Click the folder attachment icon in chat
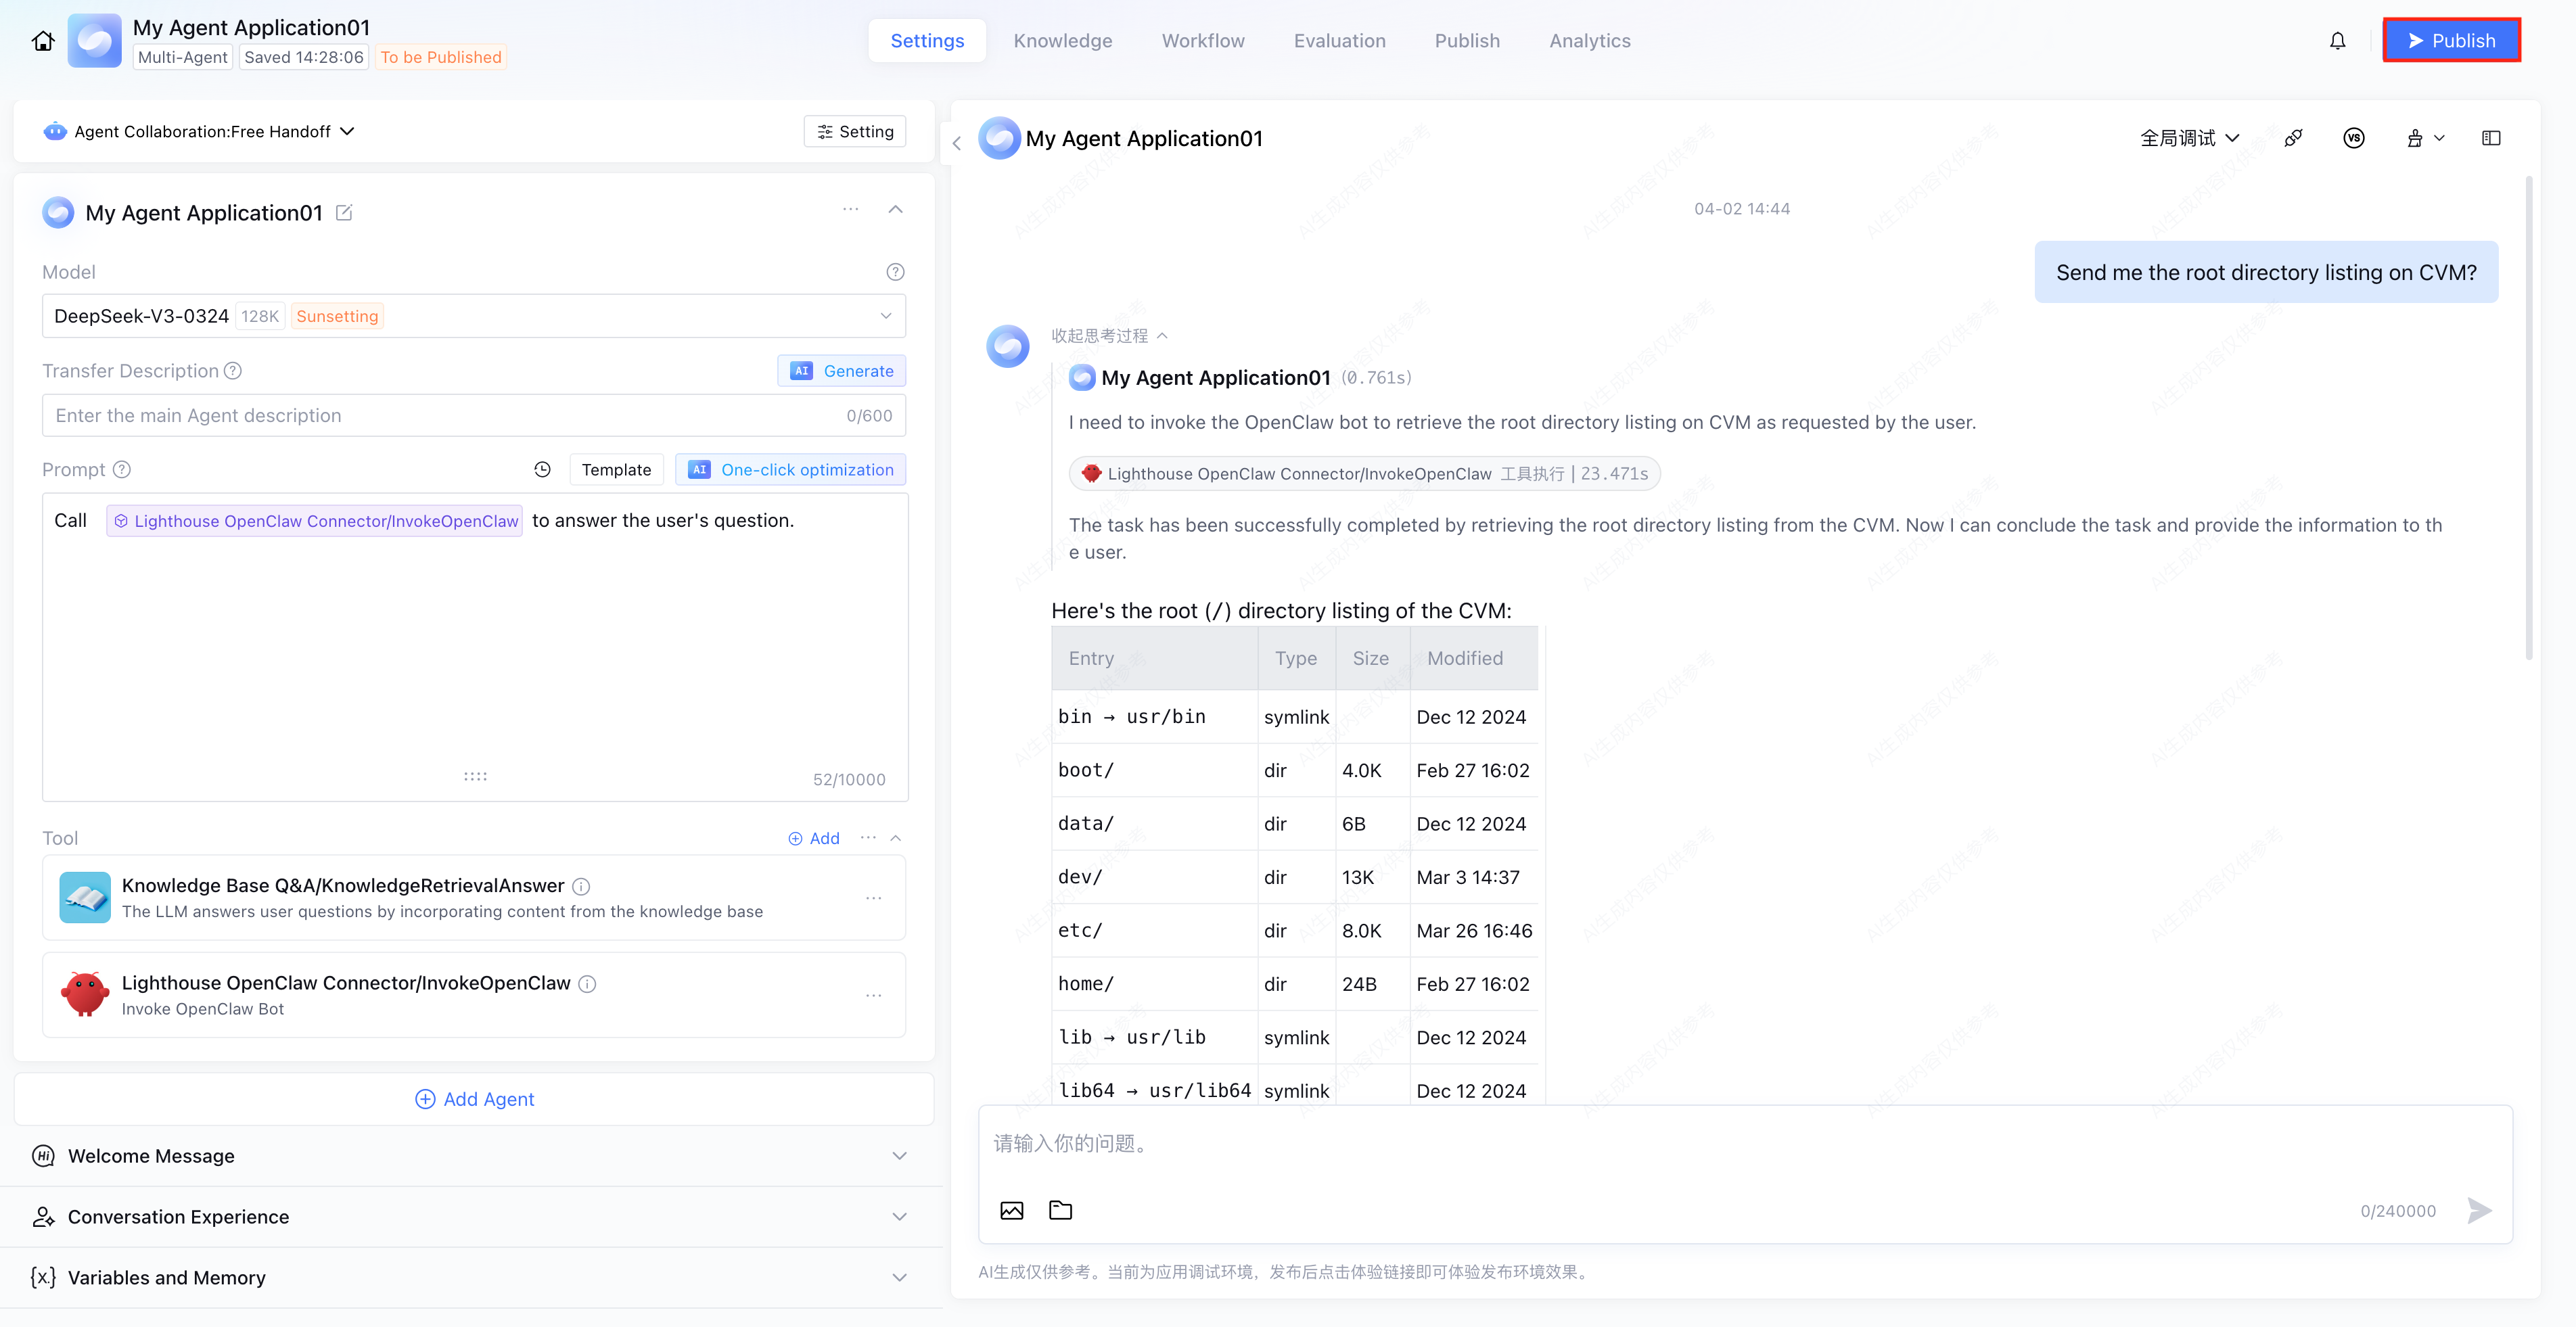Image resolution: width=2576 pixels, height=1327 pixels. pos(1060,1210)
